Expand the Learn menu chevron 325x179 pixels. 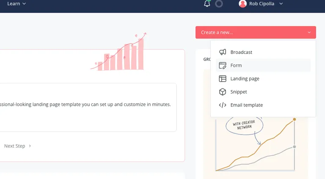click(24, 4)
